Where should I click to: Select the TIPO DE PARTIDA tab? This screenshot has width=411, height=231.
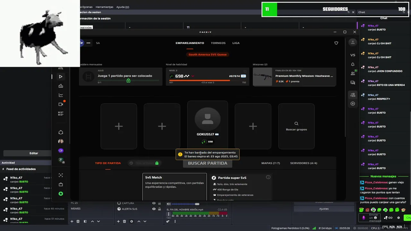tap(108, 163)
